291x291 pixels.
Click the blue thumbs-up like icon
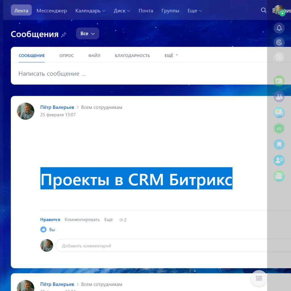pos(43,230)
